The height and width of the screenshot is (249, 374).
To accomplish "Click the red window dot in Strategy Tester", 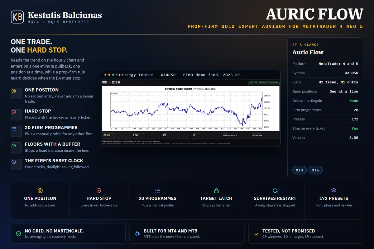I will click(x=106, y=75).
